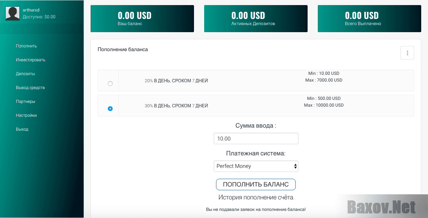
Task: Click the Сумма ввода amount input field
Action: 256,138
